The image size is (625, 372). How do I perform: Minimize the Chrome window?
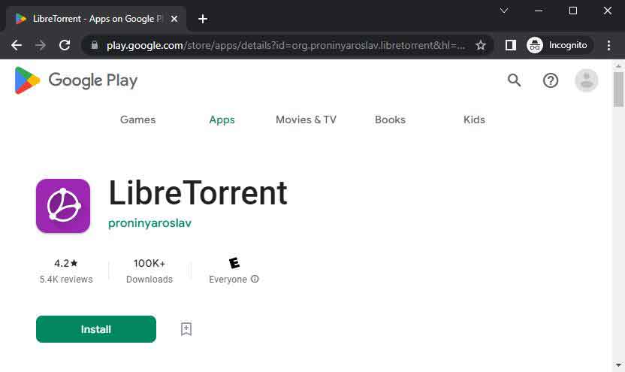tap(539, 11)
